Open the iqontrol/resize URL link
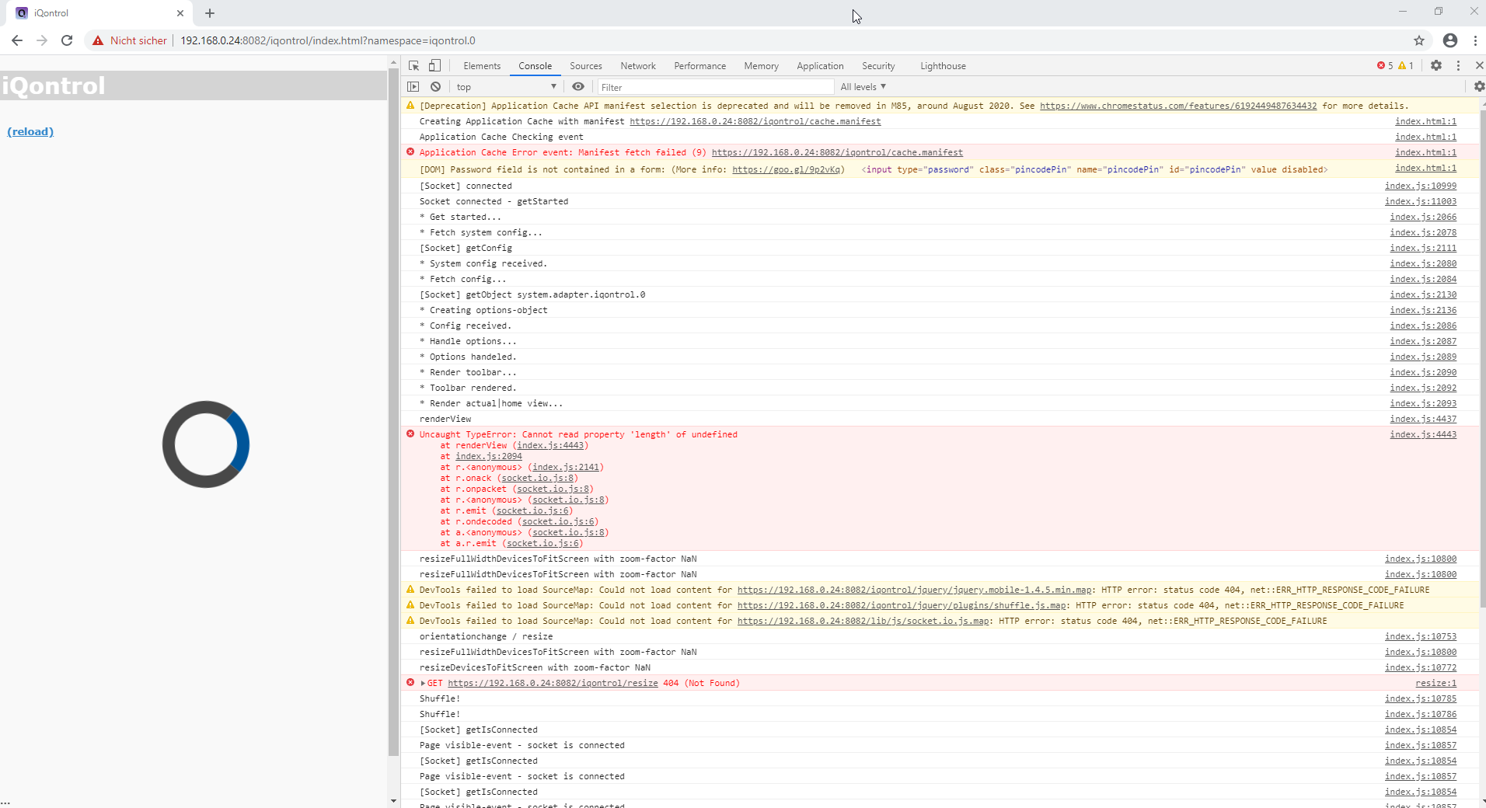Image resolution: width=1486 pixels, height=808 pixels. [x=553, y=683]
